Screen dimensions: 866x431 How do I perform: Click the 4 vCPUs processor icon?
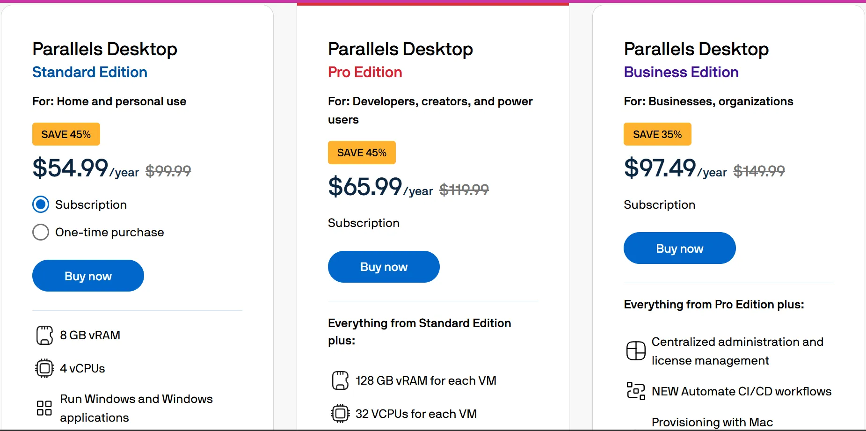[44, 368]
